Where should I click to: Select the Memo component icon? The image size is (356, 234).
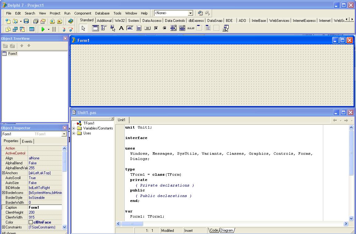tap(139, 28)
